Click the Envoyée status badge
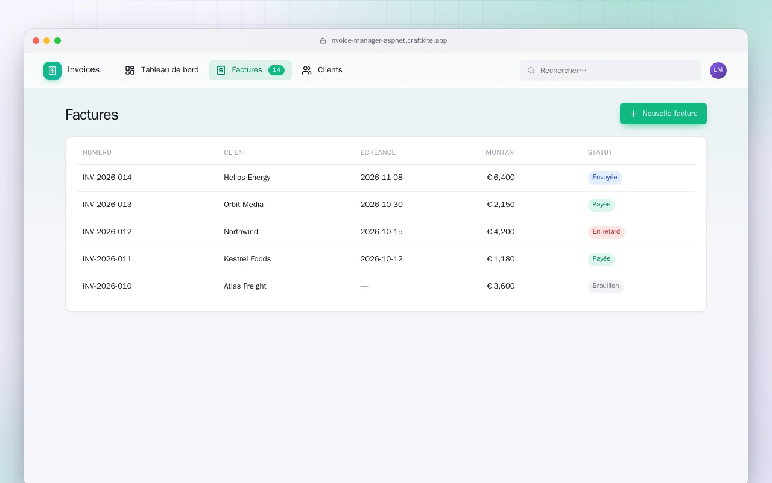772x483 pixels. 605,178
